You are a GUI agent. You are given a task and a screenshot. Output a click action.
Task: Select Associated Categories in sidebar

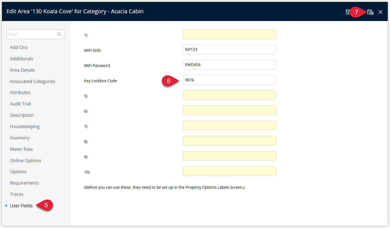[33, 81]
